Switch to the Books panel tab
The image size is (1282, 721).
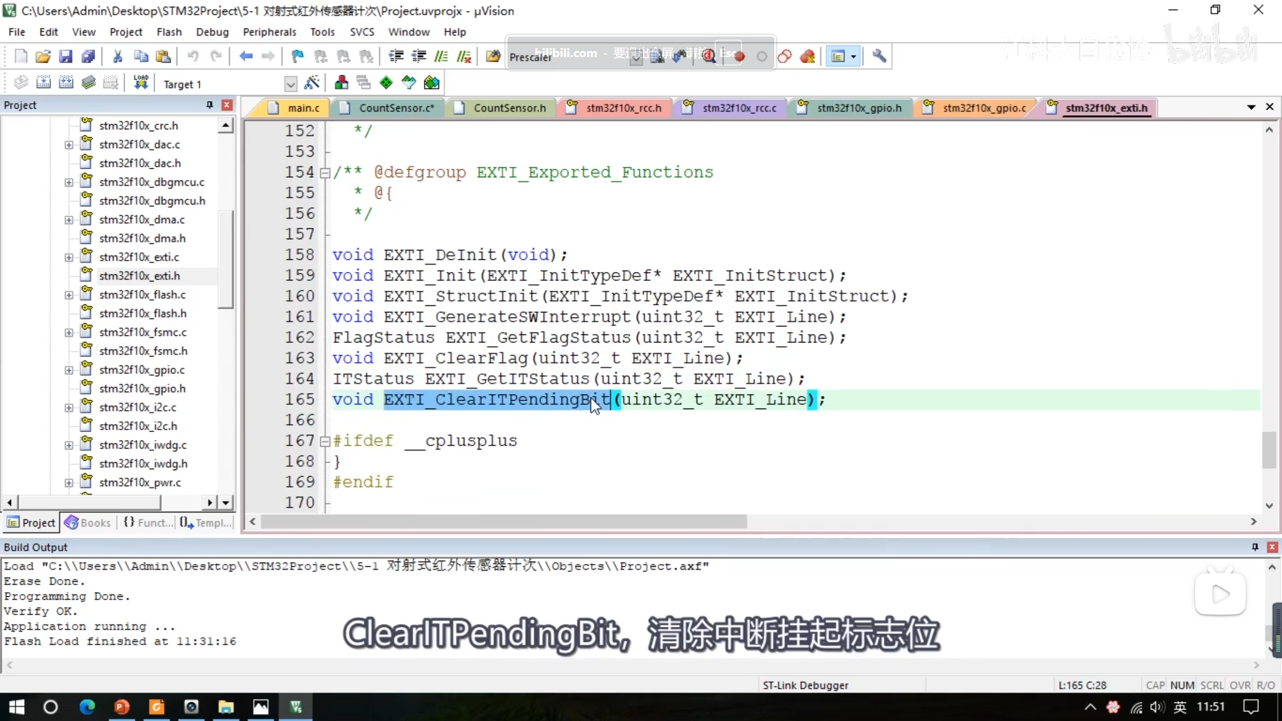tap(88, 523)
